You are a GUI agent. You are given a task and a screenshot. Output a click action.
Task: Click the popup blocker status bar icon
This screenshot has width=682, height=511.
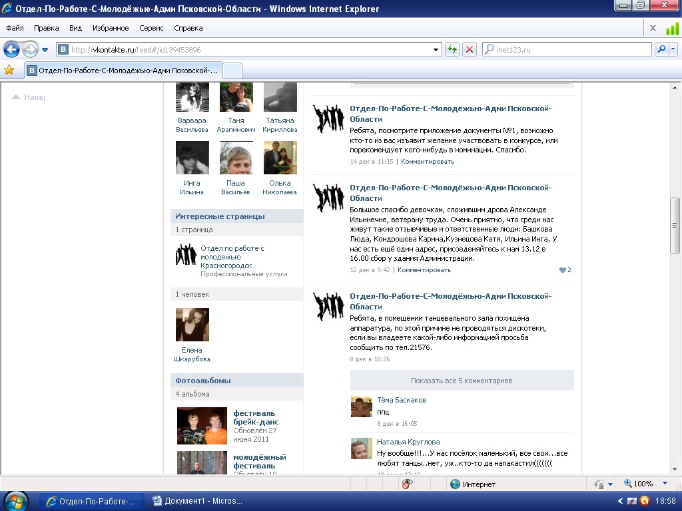click(407, 484)
